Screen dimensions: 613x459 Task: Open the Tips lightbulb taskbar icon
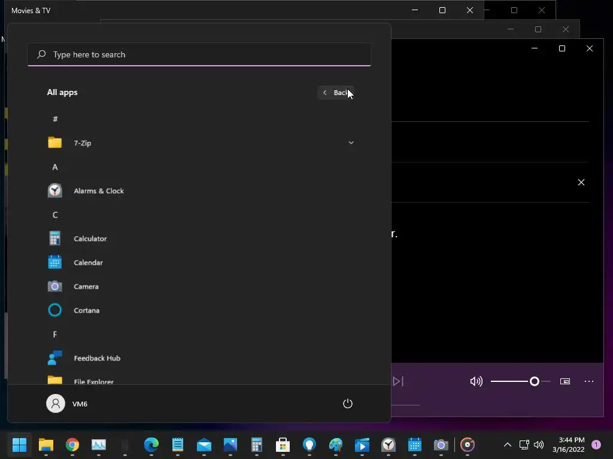309,445
